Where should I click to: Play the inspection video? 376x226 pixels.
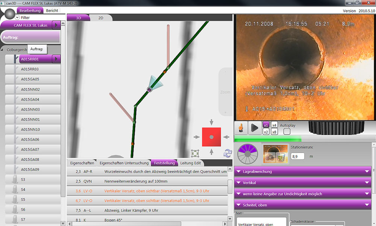click(x=255, y=128)
